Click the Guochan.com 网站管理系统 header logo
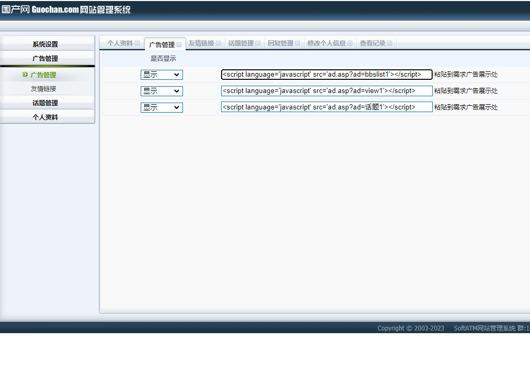530x376 pixels. tap(66, 10)
